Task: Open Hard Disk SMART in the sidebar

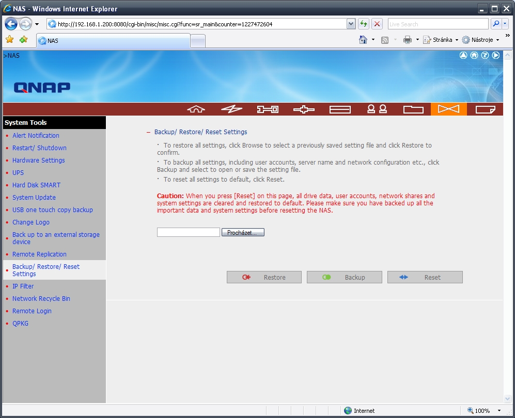Action: (37, 185)
